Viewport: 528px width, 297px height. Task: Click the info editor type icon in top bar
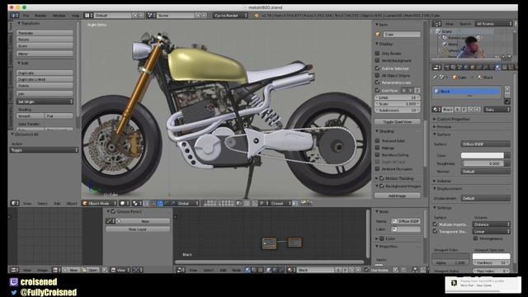point(14,16)
